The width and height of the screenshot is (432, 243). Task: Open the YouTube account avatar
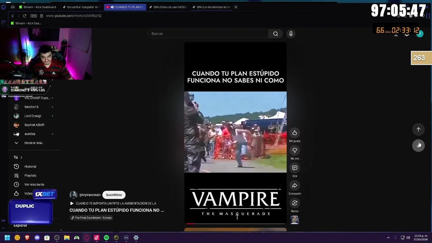coord(420,34)
